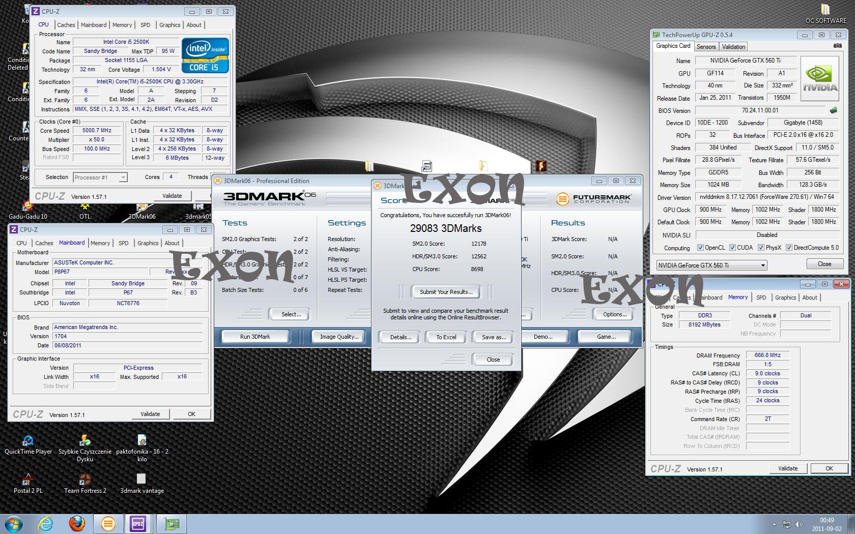Open Firefox from the taskbar
The height and width of the screenshot is (534, 855).
coord(77,523)
